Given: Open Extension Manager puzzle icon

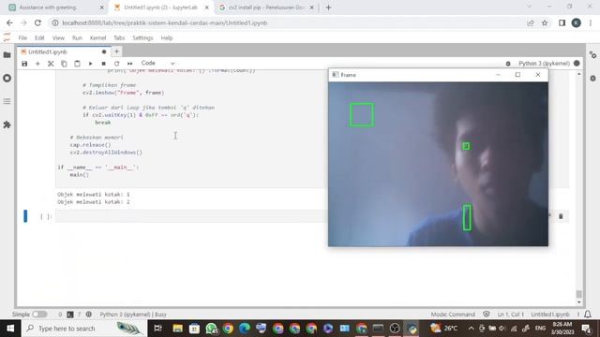Looking at the screenshot, I should coord(7,125).
